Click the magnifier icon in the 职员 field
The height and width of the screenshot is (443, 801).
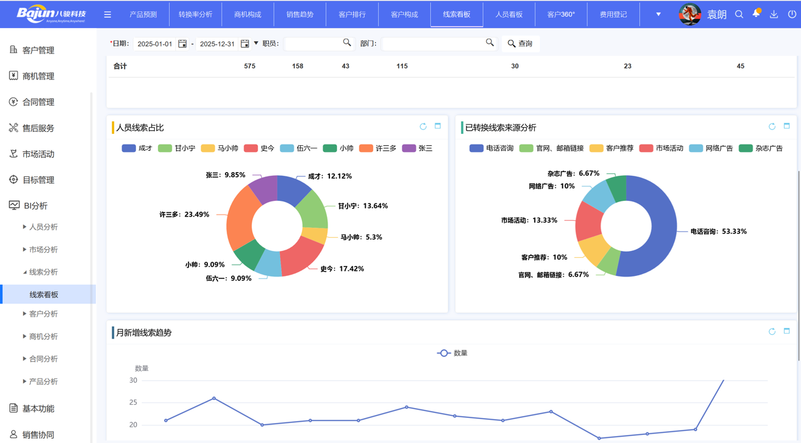pyautogui.click(x=348, y=43)
